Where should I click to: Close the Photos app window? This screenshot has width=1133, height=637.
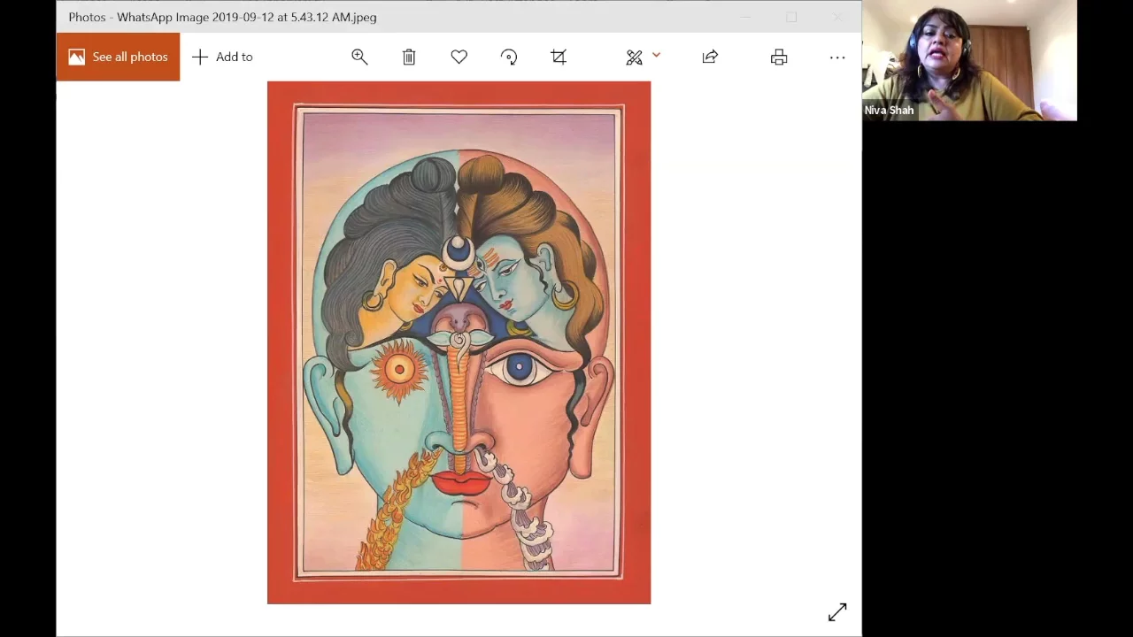click(837, 17)
